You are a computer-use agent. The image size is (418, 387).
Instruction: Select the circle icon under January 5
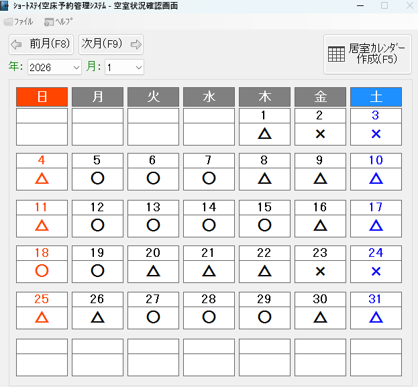(x=97, y=178)
